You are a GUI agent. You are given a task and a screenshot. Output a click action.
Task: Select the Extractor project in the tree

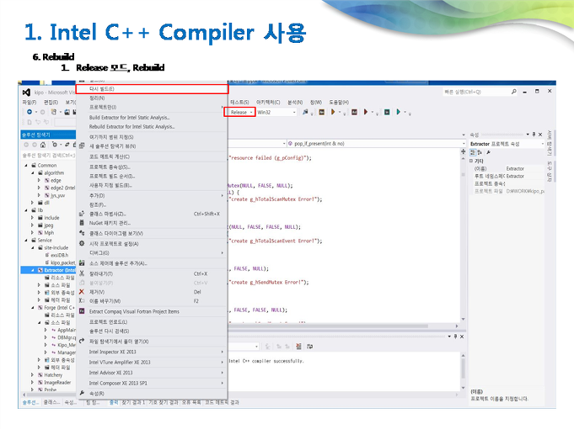click(x=48, y=270)
